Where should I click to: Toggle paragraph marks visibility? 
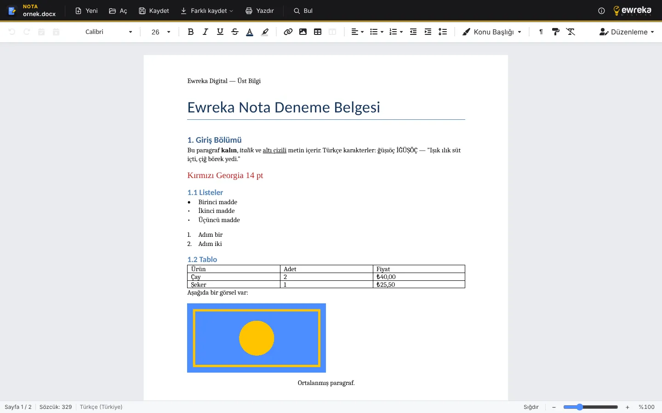point(541,32)
